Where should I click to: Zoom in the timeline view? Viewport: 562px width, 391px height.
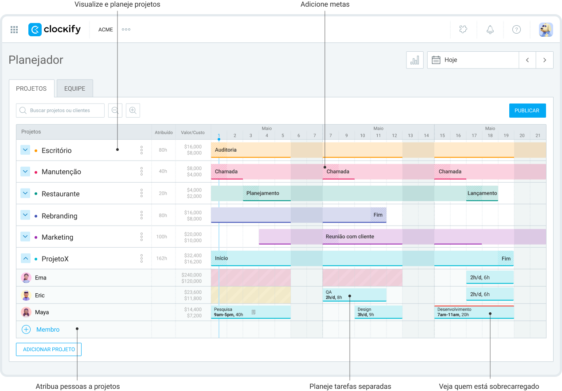point(133,111)
